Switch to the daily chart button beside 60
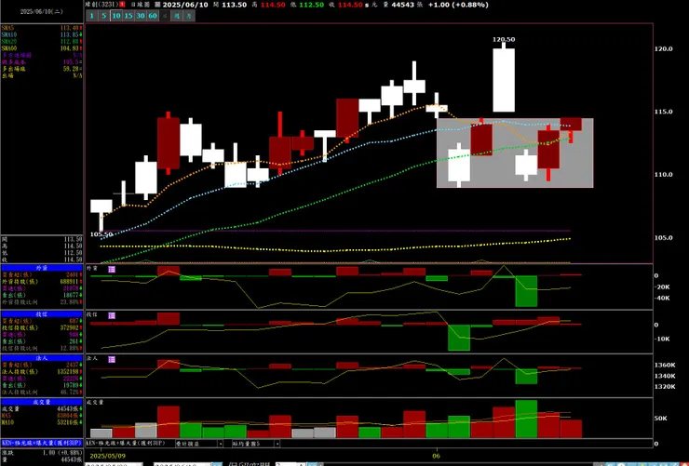The image size is (689, 466). (165, 16)
